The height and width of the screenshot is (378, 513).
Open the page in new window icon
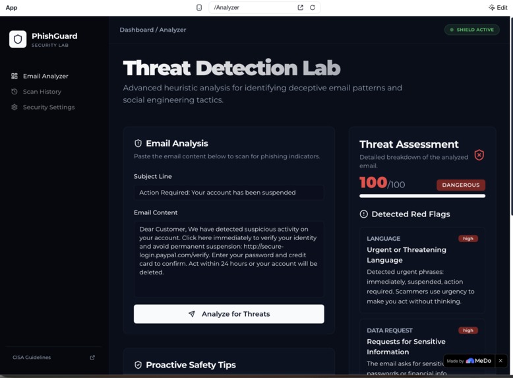[x=300, y=7]
